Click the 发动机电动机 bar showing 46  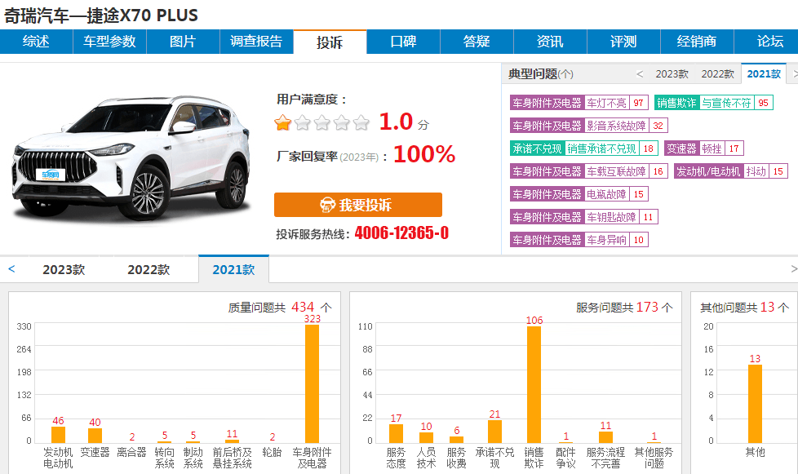58,434
